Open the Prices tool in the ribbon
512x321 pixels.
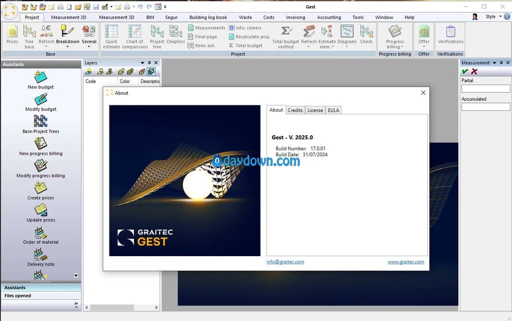point(12,34)
